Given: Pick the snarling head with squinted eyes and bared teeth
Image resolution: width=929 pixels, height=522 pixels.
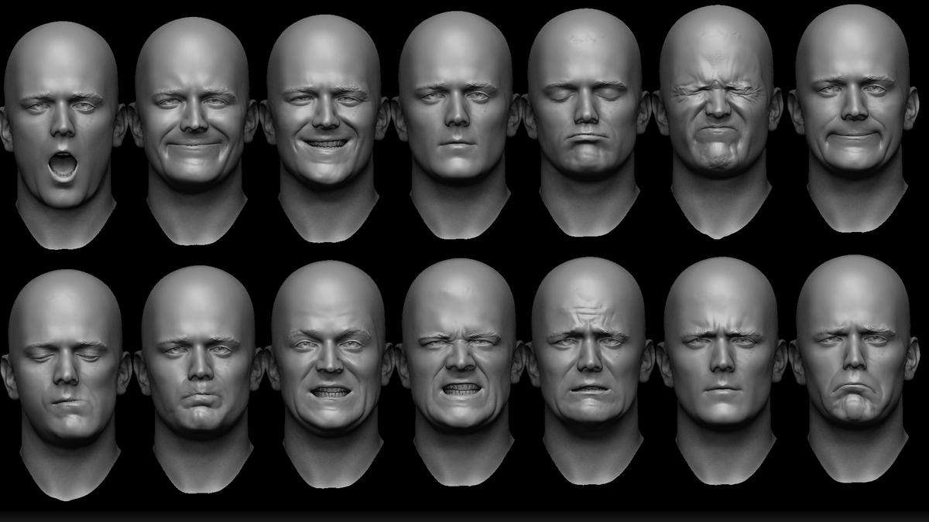Looking at the screenshot, I should (461, 371).
